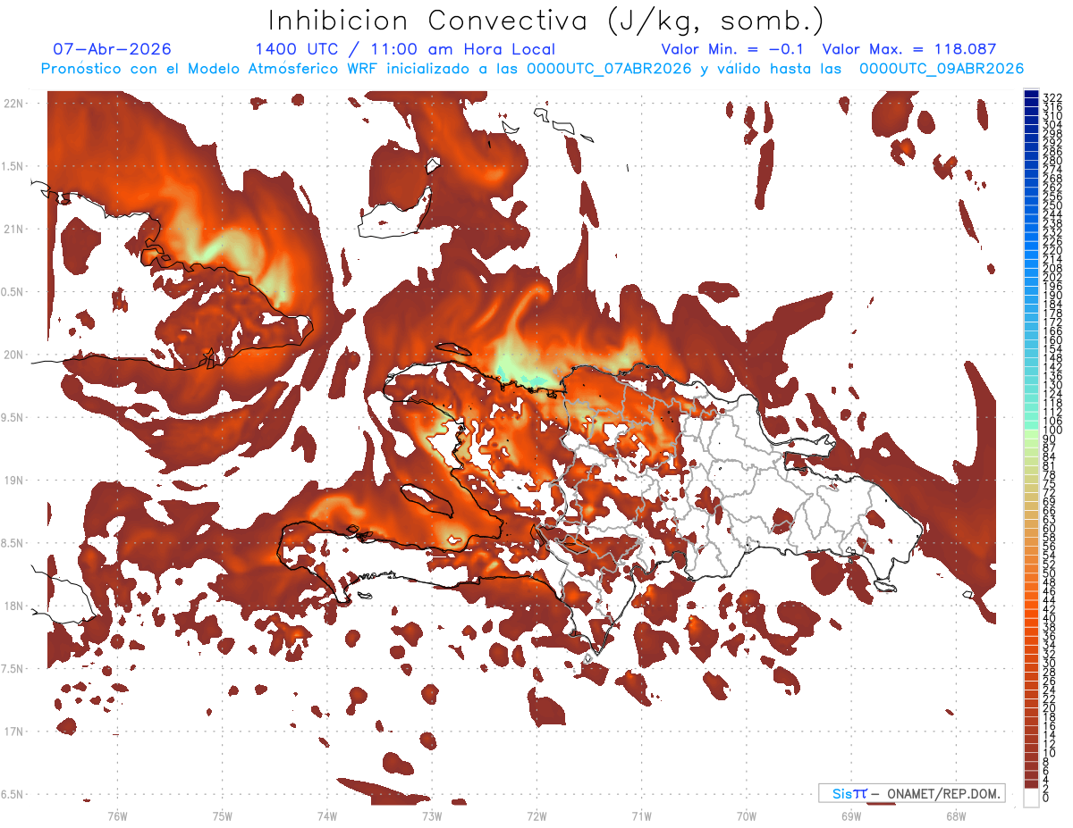Click the Valor Min. = -0.1 readout

(732, 50)
